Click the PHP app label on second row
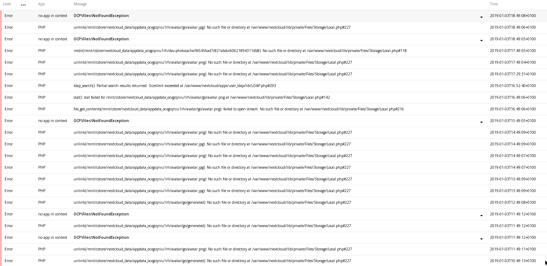Screen dimensions: 547x266 (x=41, y=27)
